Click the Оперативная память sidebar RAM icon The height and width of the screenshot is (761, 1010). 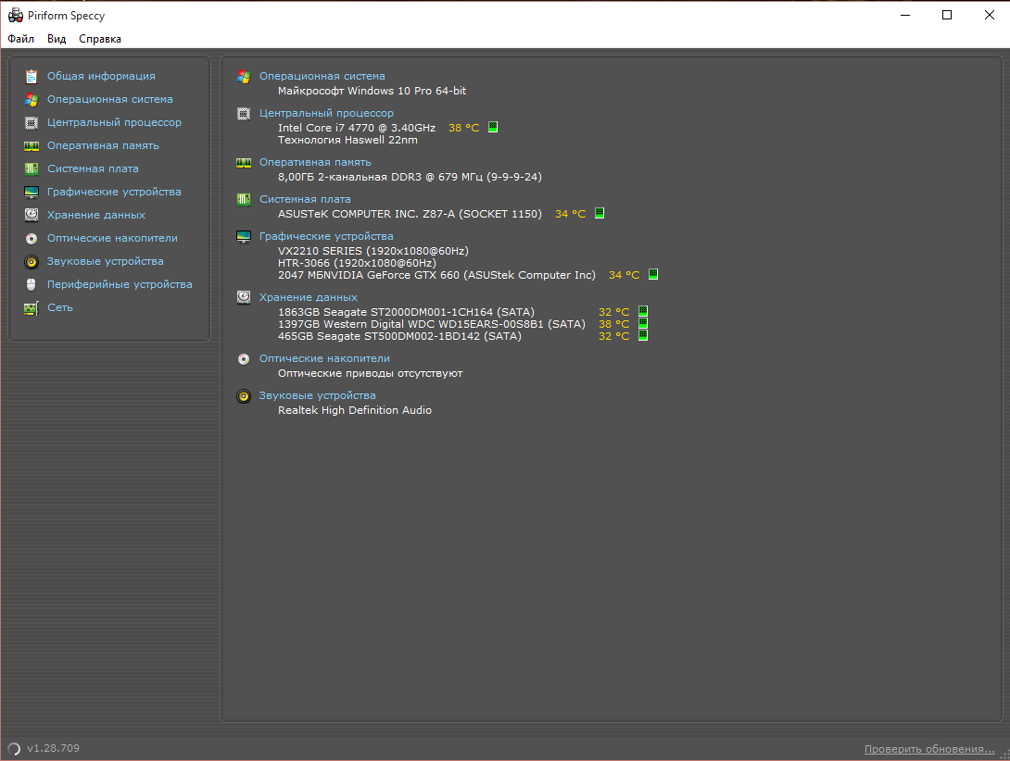tap(31, 146)
